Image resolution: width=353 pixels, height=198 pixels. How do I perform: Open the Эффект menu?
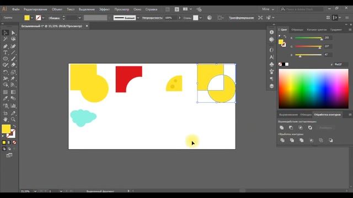point(104,9)
